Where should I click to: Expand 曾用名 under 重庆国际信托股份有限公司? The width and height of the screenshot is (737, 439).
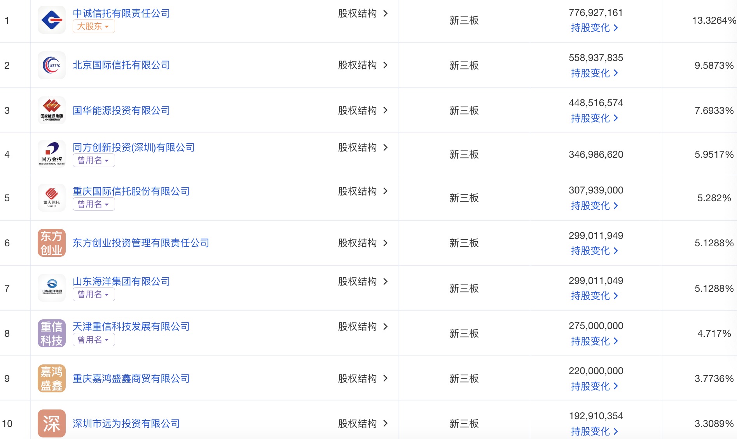[x=94, y=204]
